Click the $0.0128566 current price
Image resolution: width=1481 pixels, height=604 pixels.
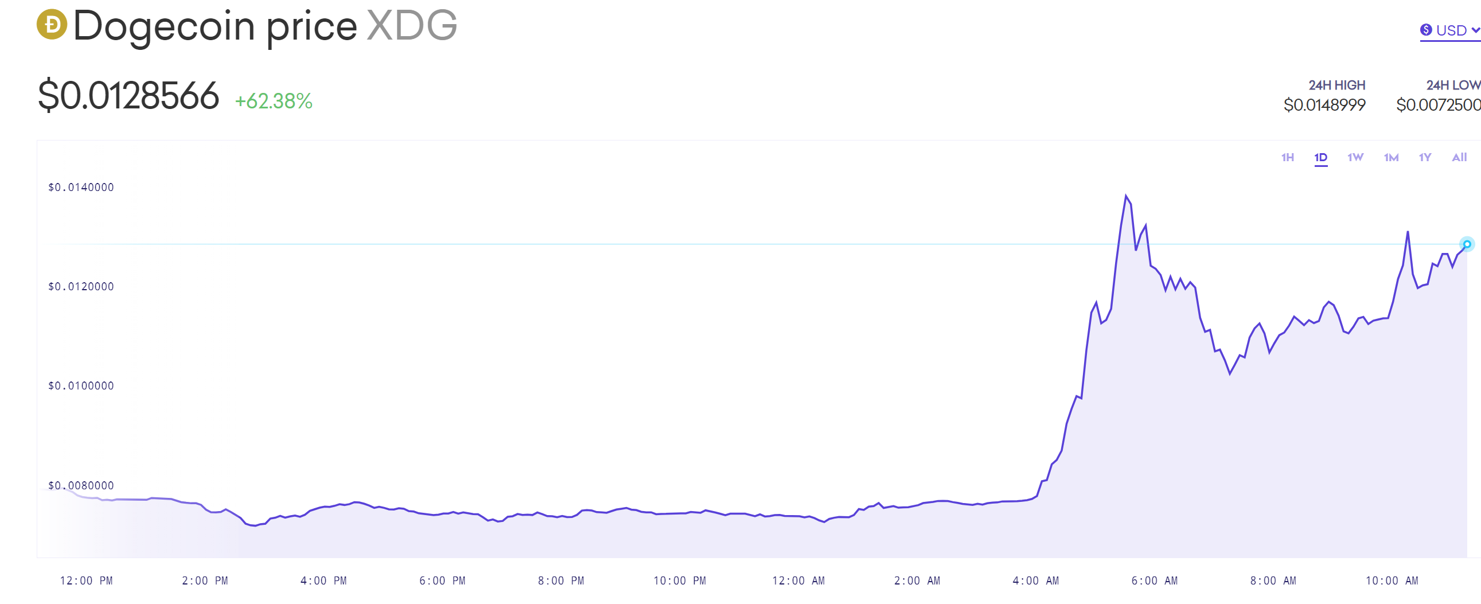(x=128, y=95)
